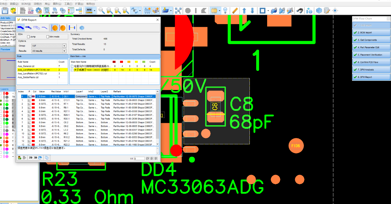This screenshot has width=391, height=204.
Task: Open the BOM(B) menu
Action: (x=26, y=4)
